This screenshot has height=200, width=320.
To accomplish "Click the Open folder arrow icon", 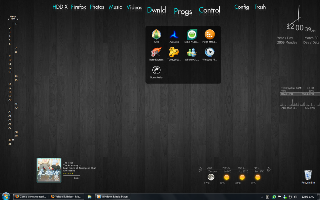I will click(x=156, y=70).
